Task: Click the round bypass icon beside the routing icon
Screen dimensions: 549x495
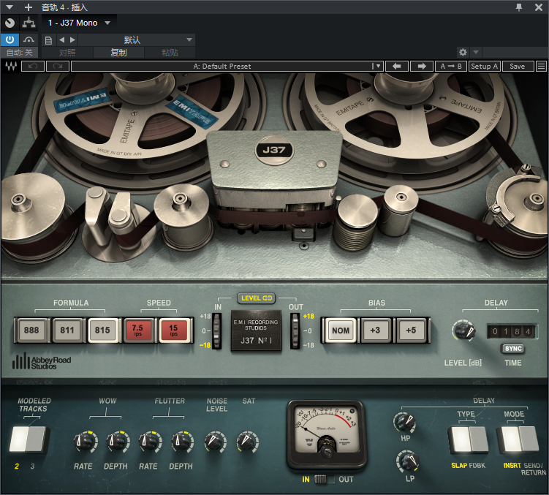Action: tap(10, 23)
